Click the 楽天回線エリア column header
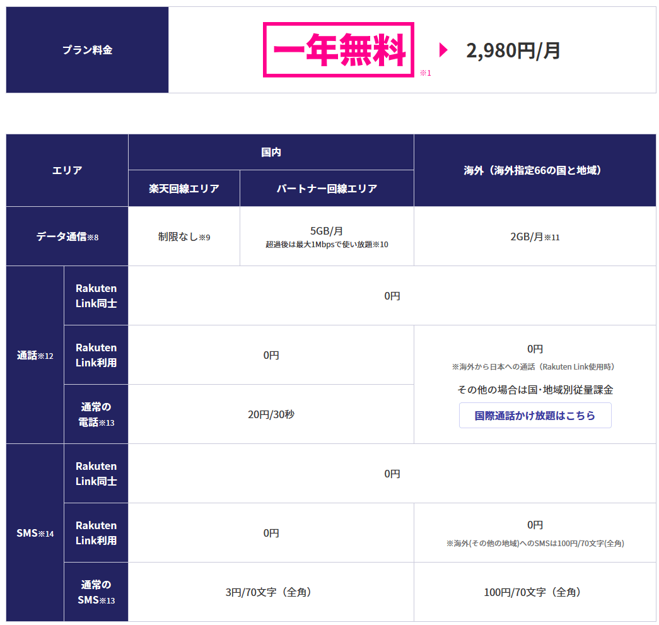The image size is (659, 625). coord(184,189)
